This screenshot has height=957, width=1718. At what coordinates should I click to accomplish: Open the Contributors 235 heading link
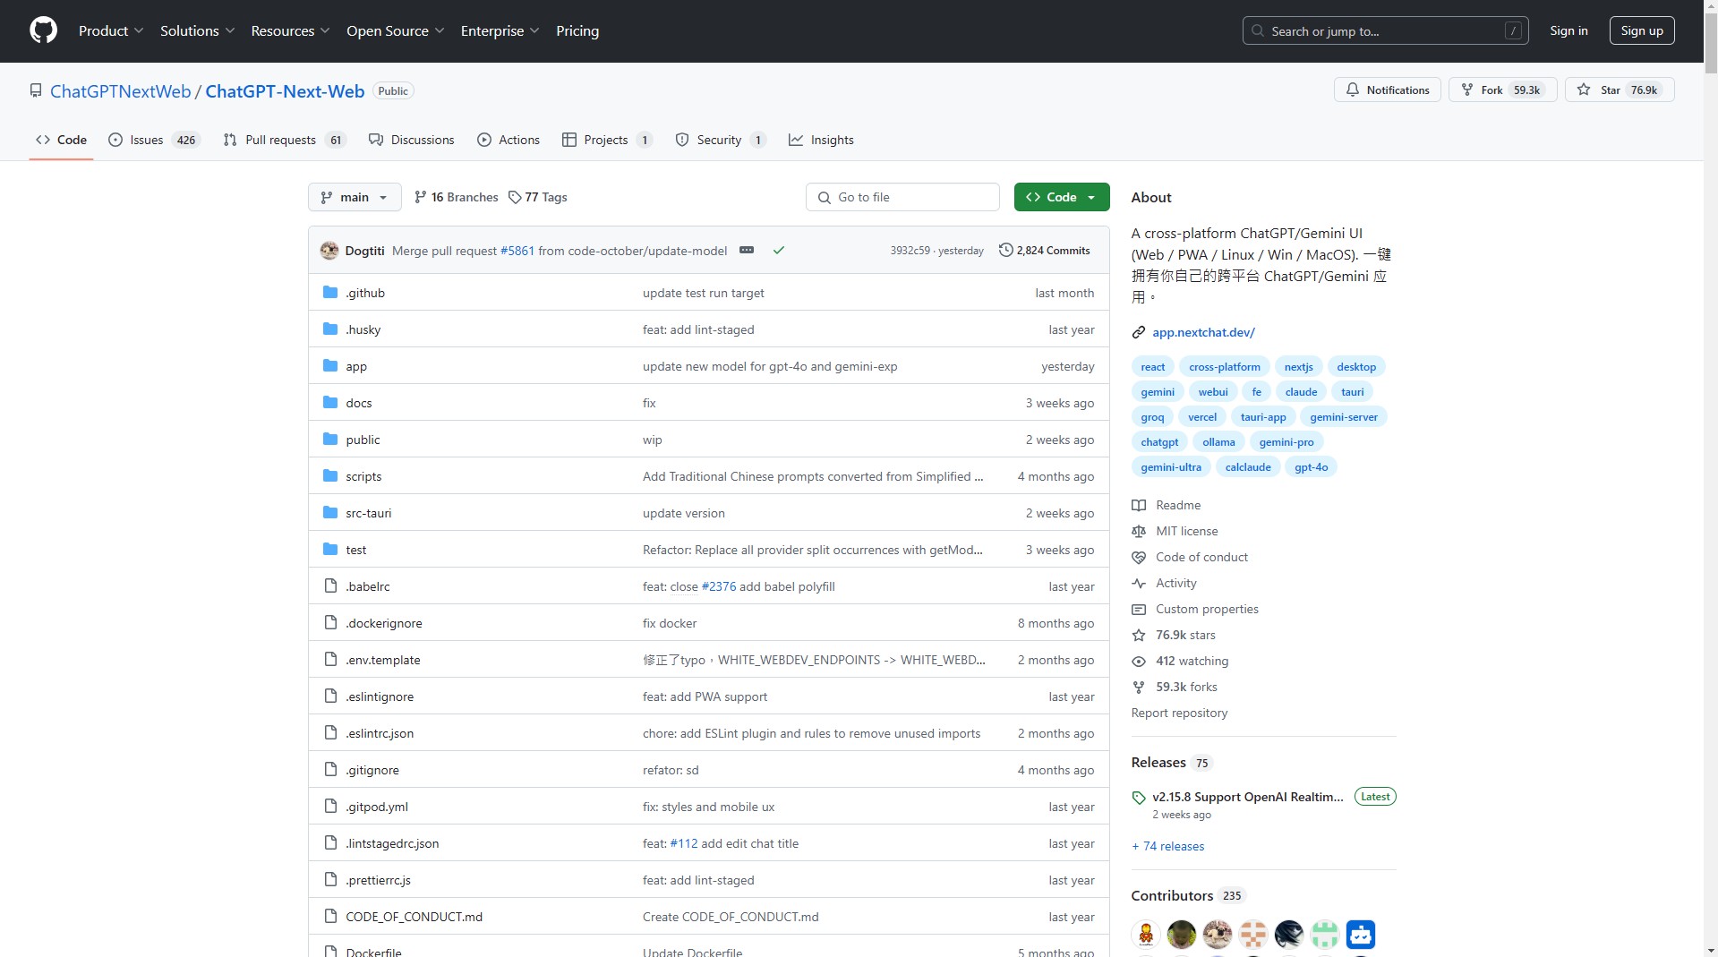[x=1188, y=895]
